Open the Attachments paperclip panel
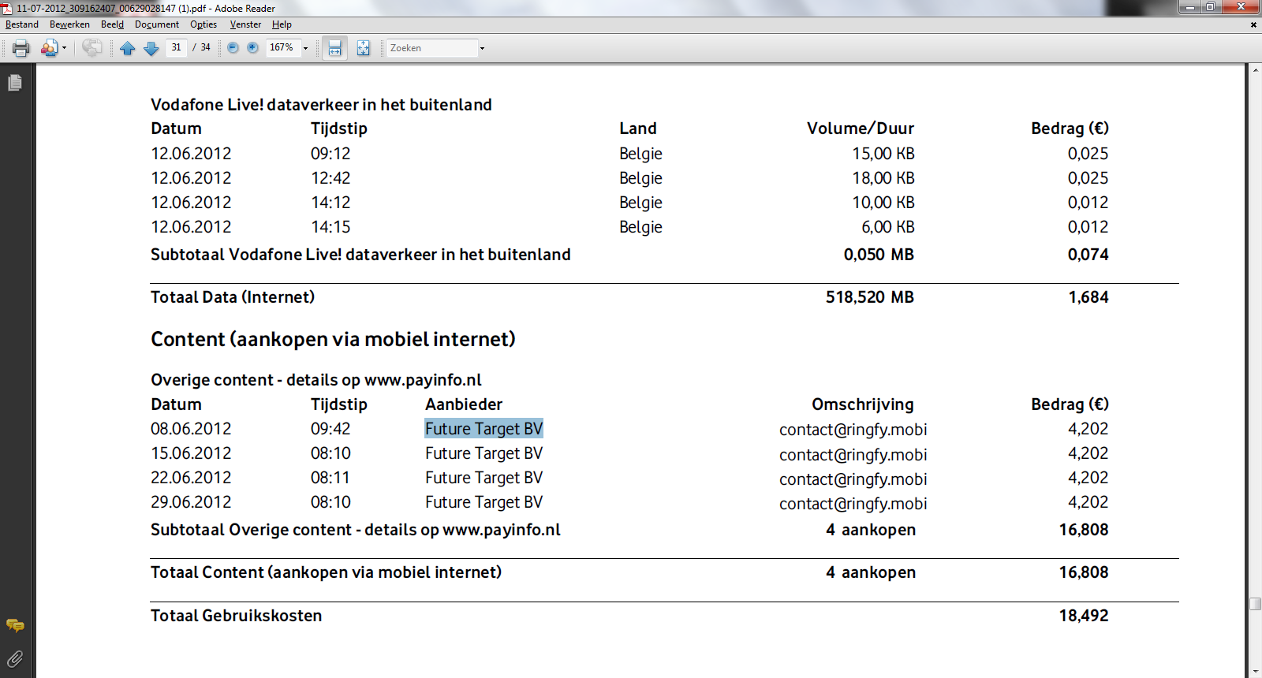1262x678 pixels. point(15,659)
